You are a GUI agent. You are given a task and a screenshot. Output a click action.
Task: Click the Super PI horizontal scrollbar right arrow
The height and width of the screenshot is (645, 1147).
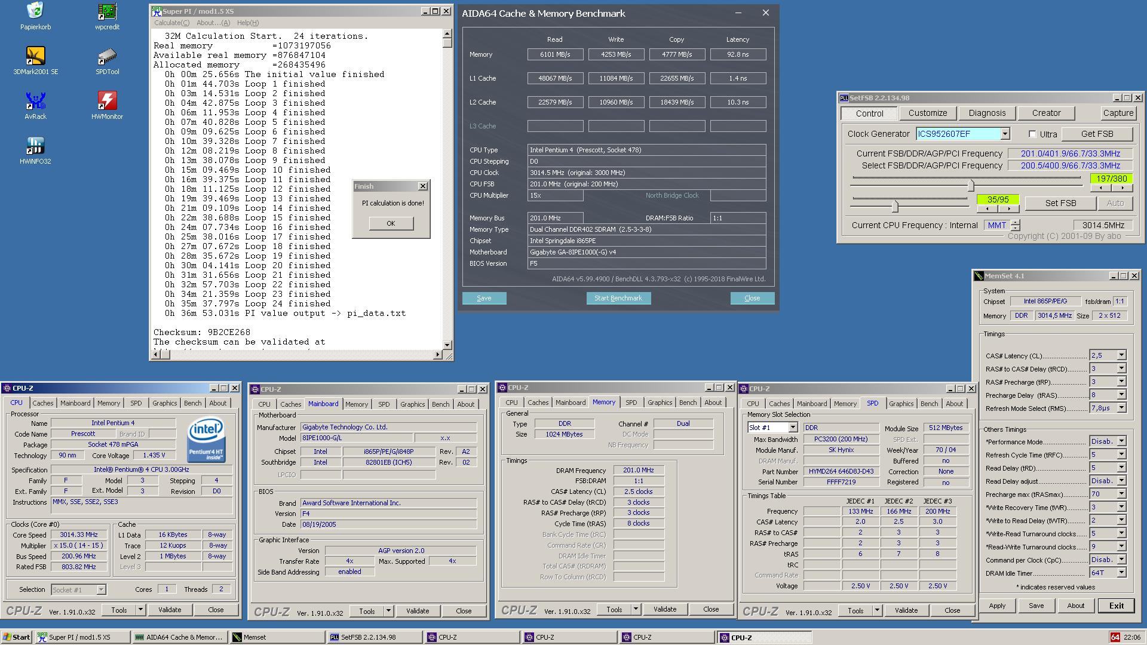437,355
